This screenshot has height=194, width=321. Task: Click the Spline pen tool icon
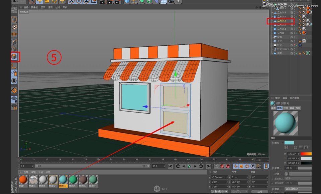[x=135, y=2]
